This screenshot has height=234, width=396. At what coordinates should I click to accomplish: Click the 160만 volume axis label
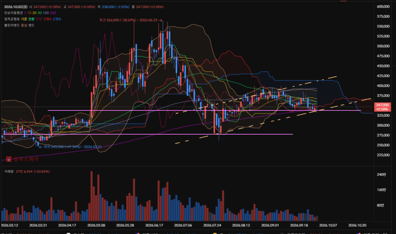[x=381, y=190]
